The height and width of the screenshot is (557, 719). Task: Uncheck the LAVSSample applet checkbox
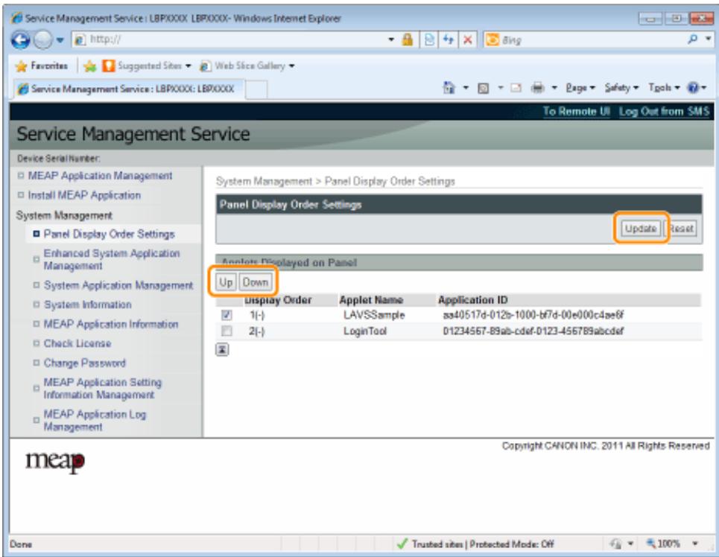(x=227, y=315)
